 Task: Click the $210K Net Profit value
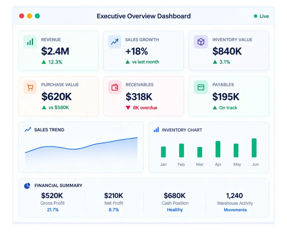click(114, 196)
